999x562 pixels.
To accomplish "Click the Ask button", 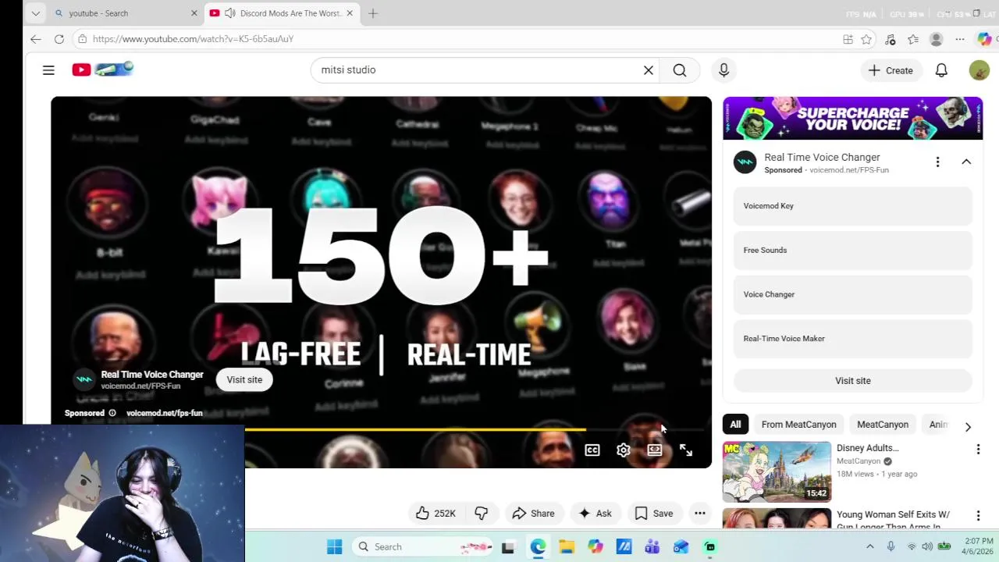I will 595,513.
